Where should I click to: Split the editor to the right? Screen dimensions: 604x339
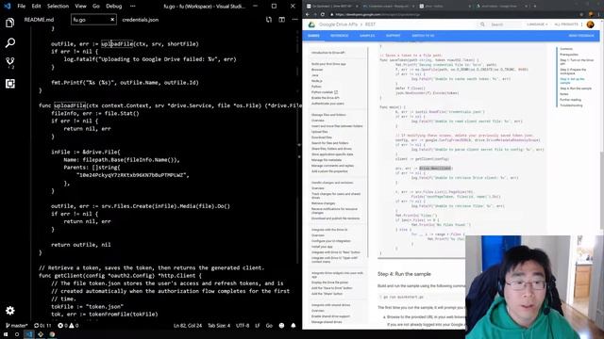point(282,20)
